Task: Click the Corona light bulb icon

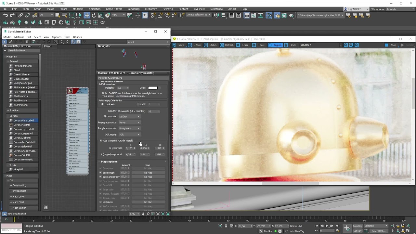Action: pos(19,22)
